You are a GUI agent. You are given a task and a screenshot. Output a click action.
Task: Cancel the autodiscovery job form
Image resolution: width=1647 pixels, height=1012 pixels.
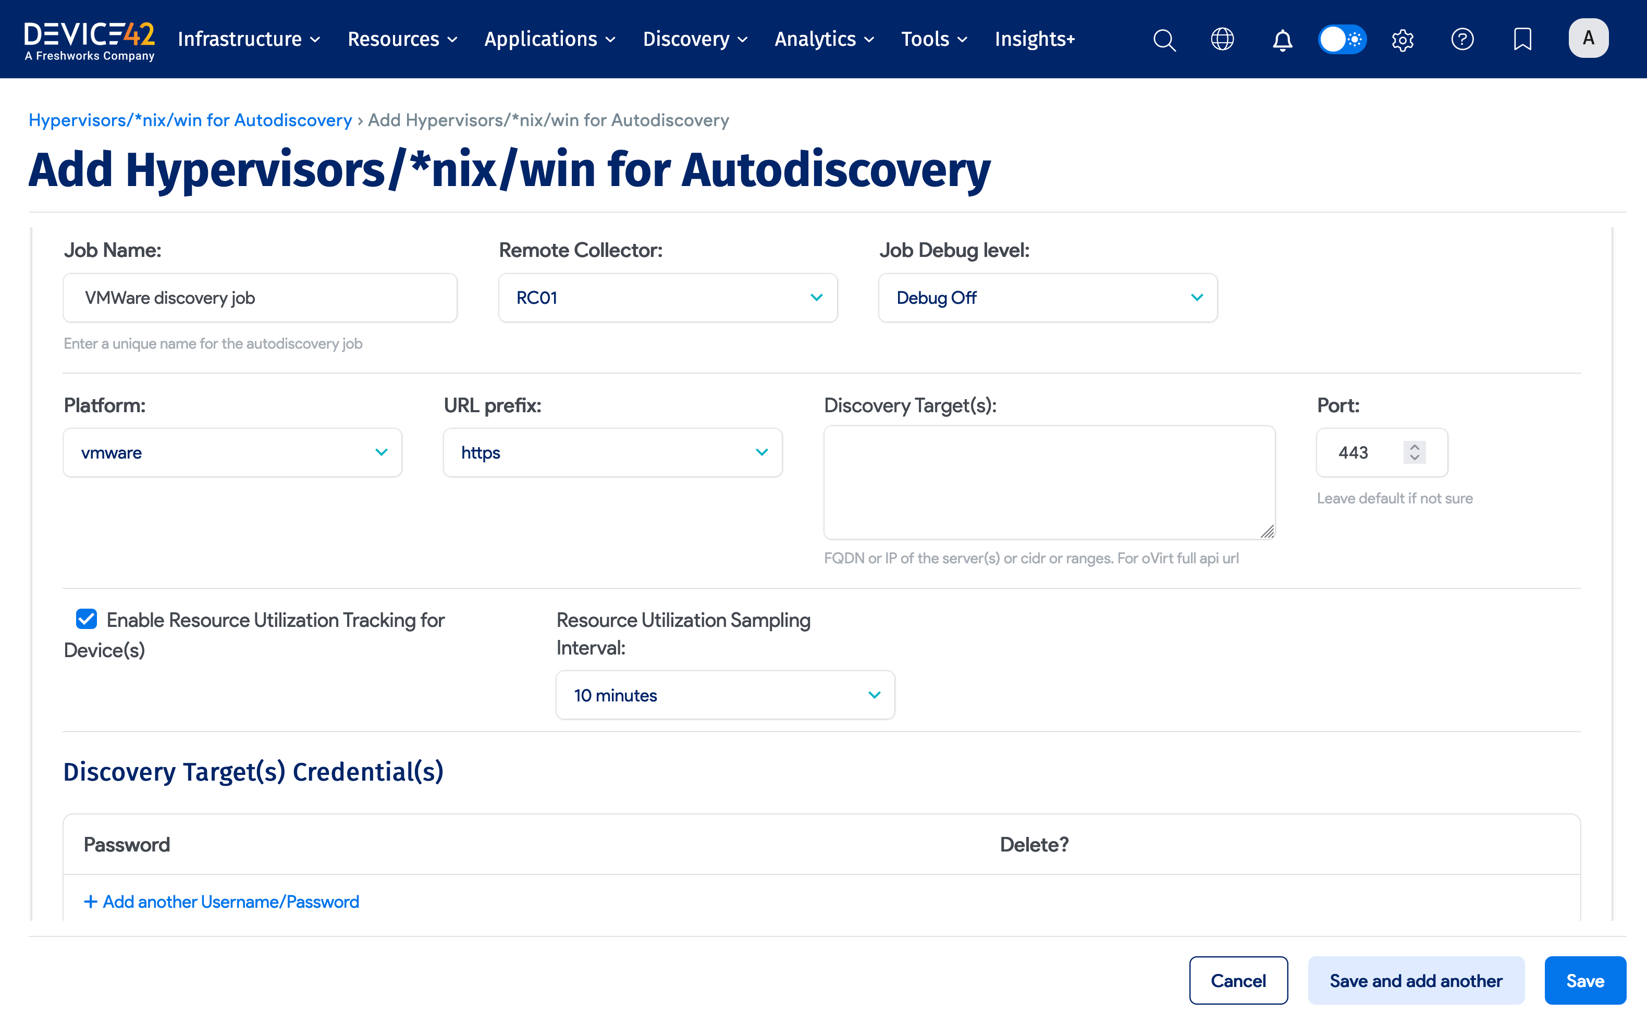click(x=1238, y=980)
